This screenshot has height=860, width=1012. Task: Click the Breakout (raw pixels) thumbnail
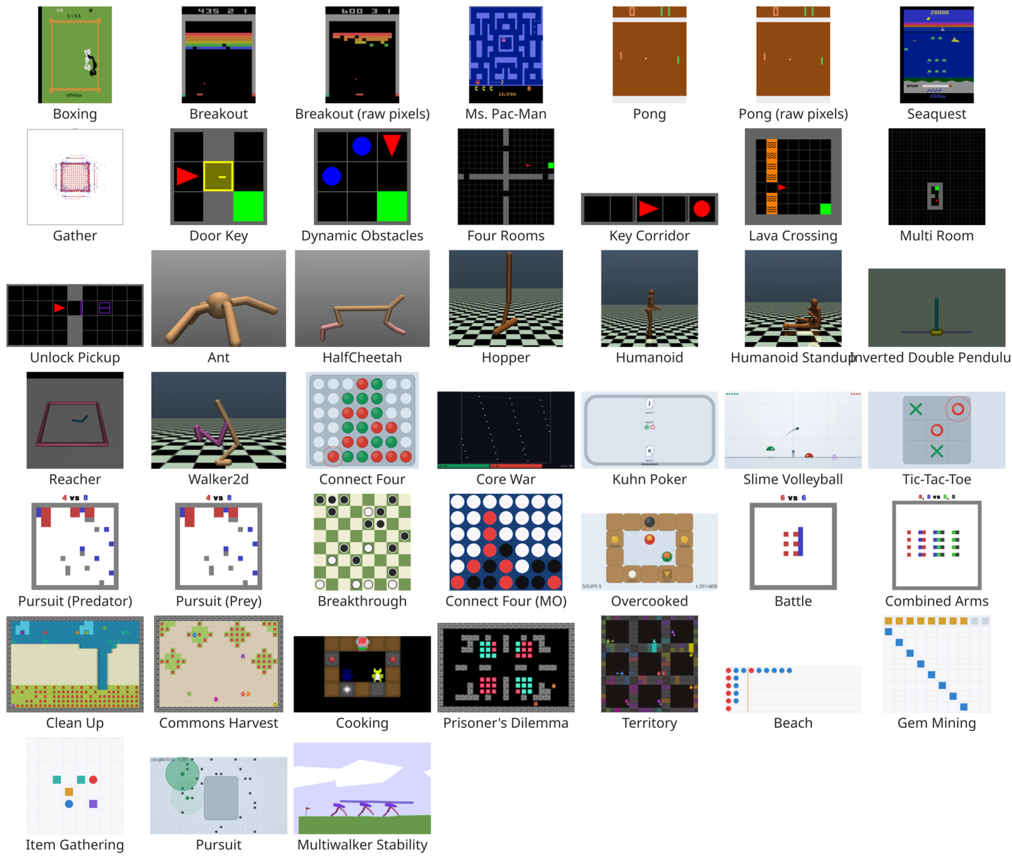[x=362, y=55]
